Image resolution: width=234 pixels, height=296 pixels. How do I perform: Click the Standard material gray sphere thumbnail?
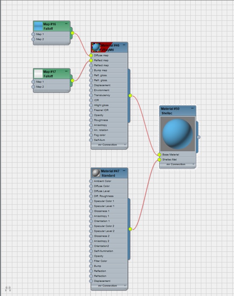96,173
